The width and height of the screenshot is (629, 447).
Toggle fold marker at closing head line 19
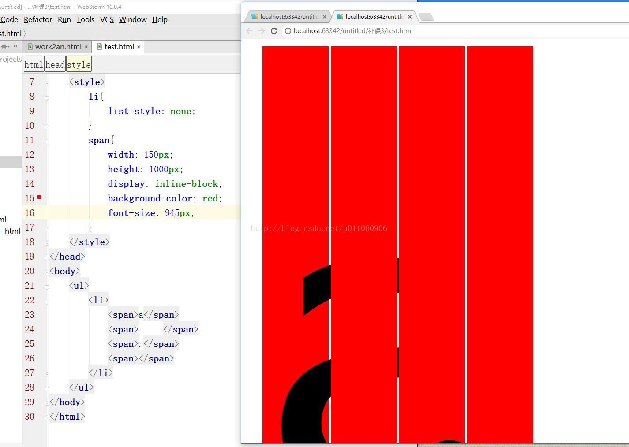pos(47,257)
